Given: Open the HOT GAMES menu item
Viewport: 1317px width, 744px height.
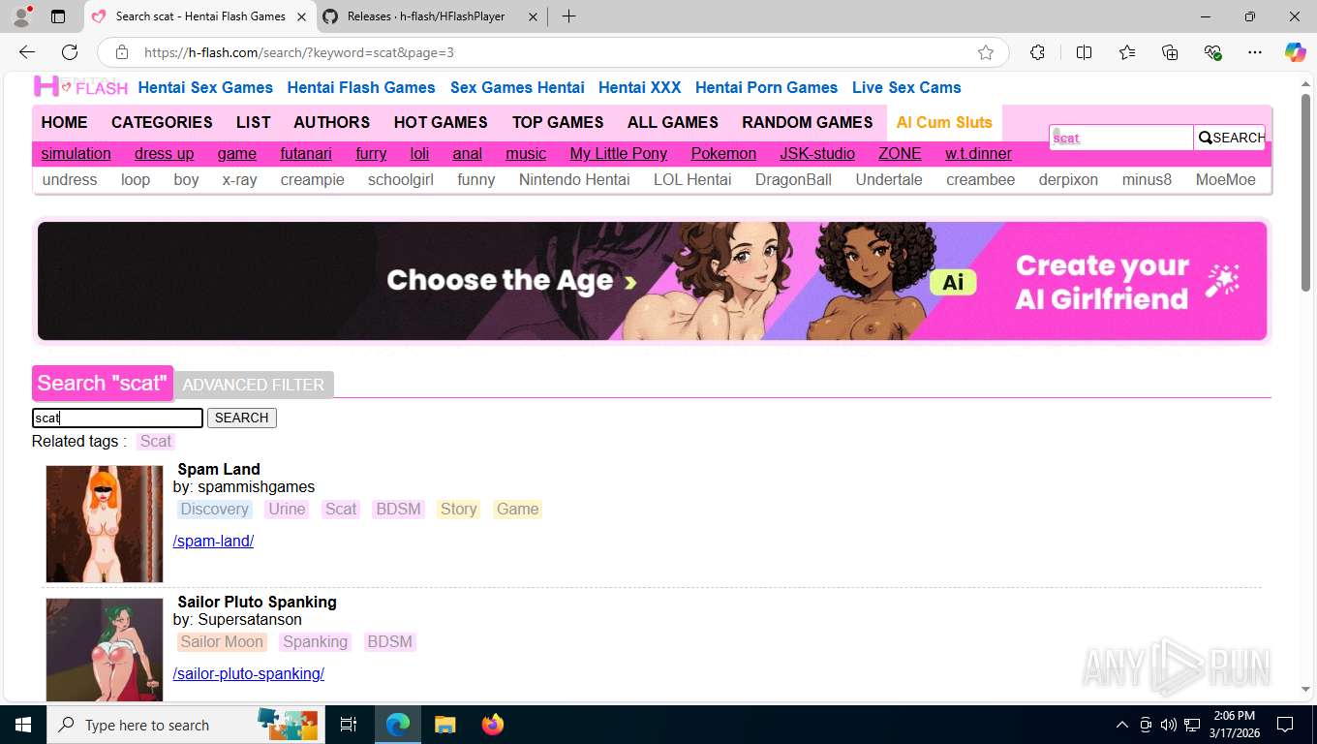Looking at the screenshot, I should click(441, 122).
